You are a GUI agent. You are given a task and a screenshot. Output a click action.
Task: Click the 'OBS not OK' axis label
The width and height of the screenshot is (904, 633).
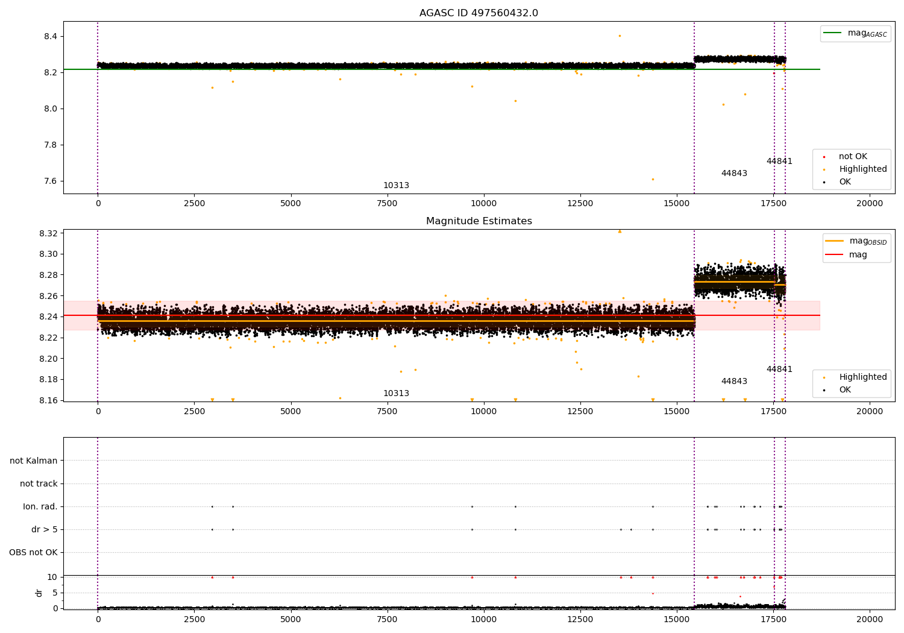pyautogui.click(x=33, y=553)
